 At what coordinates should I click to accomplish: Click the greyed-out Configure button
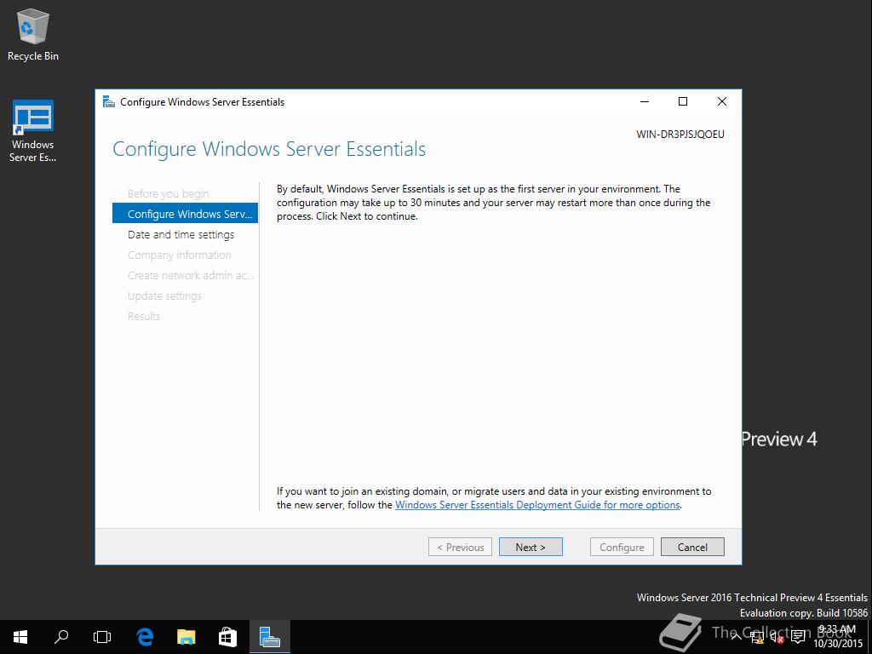(x=622, y=547)
